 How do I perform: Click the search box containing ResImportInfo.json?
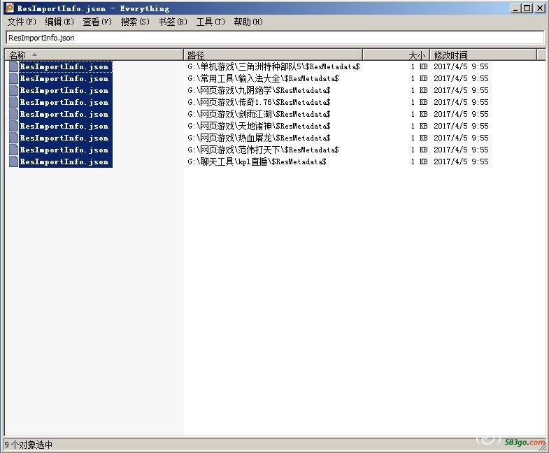275,38
